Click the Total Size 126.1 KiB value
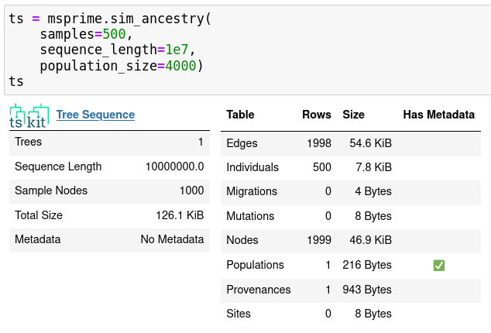Image resolution: width=491 pixels, height=333 pixels. tap(180, 216)
